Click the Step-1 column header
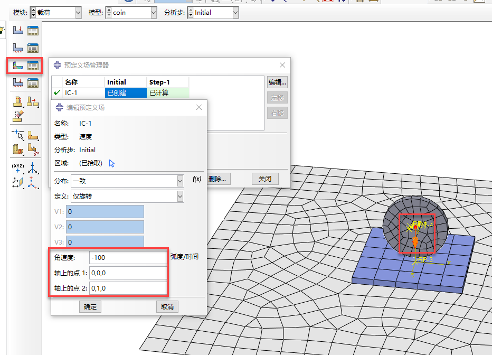Screen dimensions: 492x355 pyautogui.click(x=168, y=82)
